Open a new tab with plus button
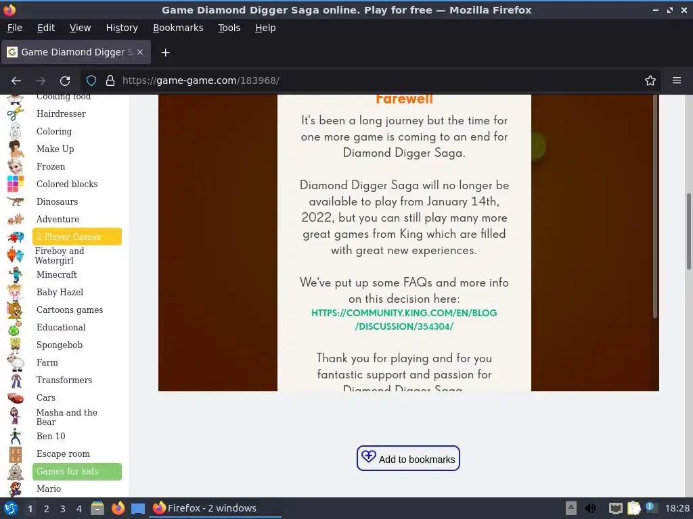 165,53
